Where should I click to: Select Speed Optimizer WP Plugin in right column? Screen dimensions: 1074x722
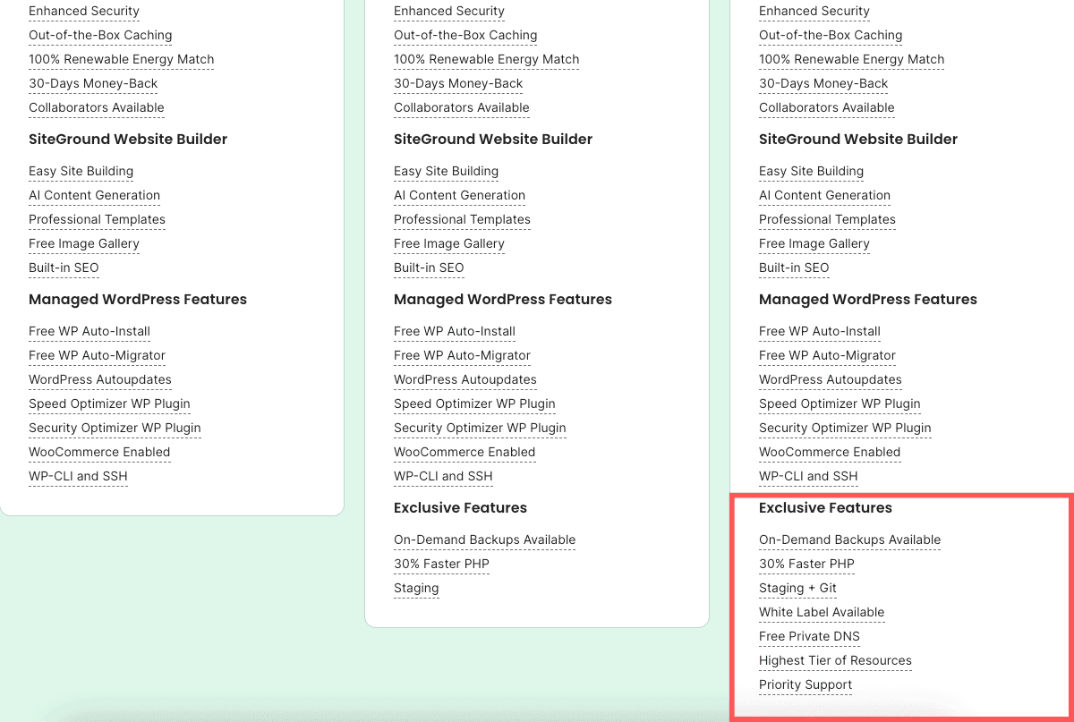coord(840,404)
